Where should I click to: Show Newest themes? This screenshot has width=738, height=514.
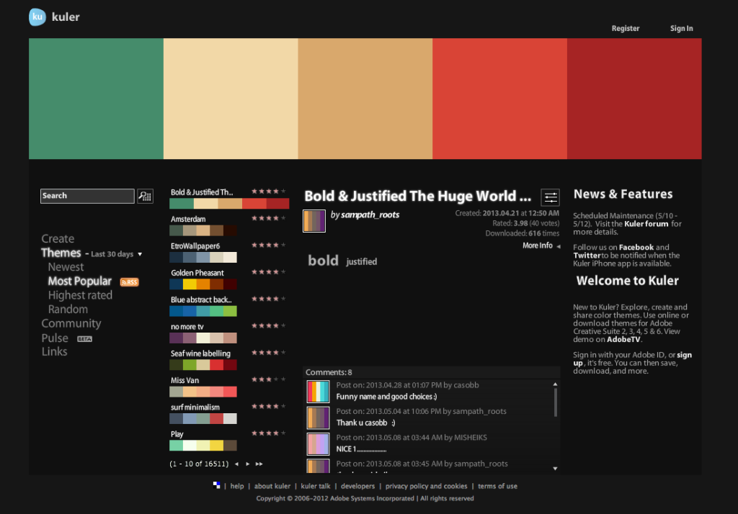click(66, 266)
